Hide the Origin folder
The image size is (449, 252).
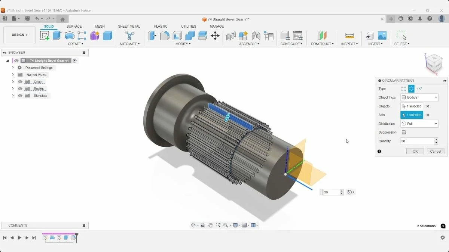20,82
